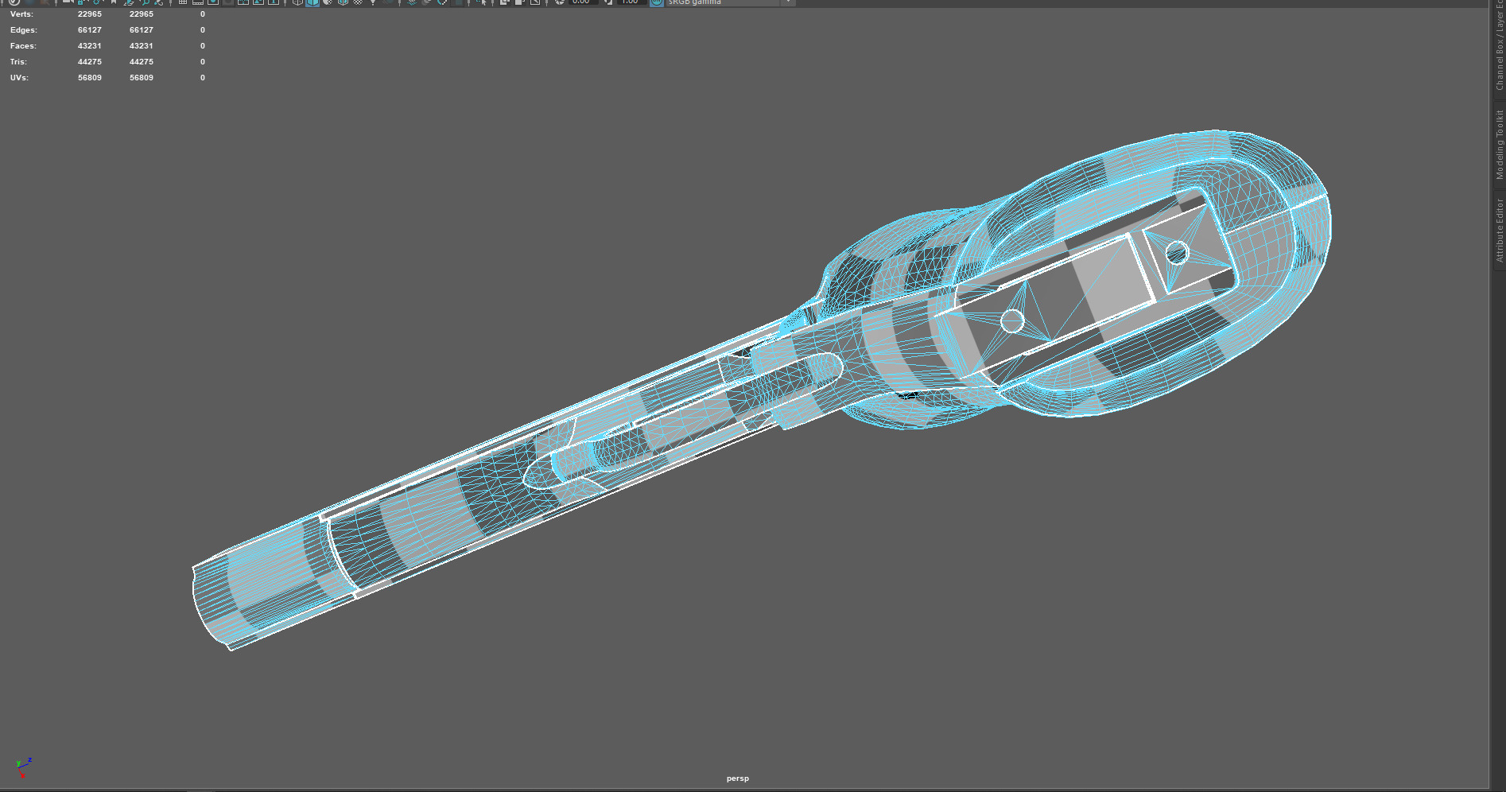Click the XYZ axis gizmo

click(x=24, y=767)
